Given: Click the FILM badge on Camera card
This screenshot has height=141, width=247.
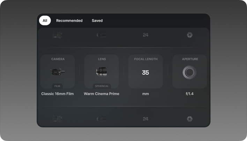Looking at the screenshot, I should [x=58, y=86].
